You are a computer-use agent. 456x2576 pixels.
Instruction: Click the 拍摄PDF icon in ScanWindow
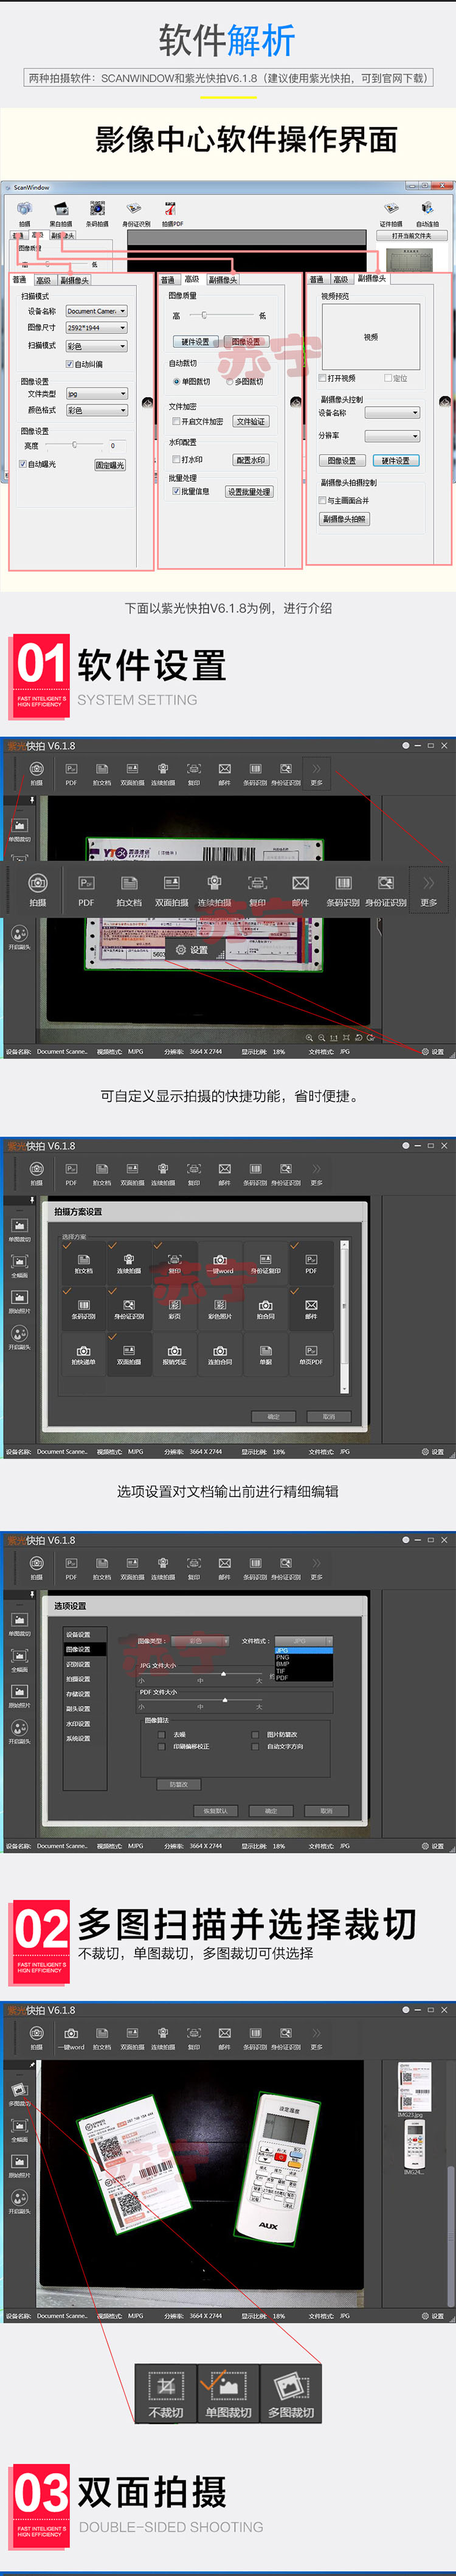(x=171, y=209)
